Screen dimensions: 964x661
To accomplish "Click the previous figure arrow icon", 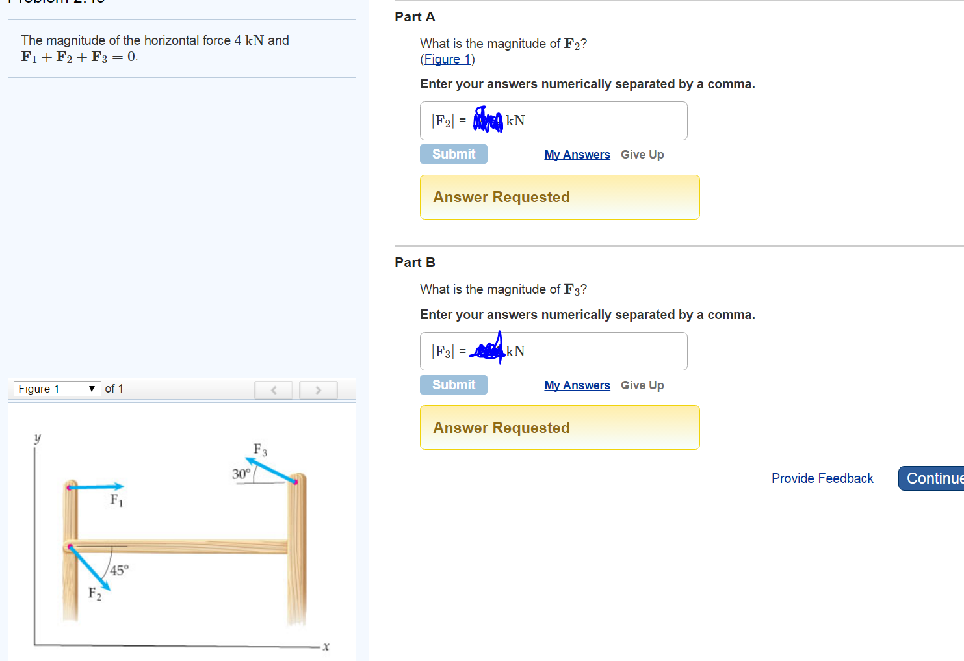I will (x=274, y=389).
